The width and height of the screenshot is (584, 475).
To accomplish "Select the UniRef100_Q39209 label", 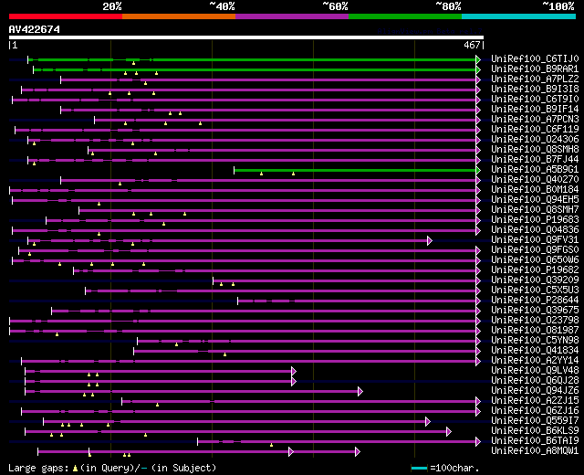I will click(x=535, y=280).
